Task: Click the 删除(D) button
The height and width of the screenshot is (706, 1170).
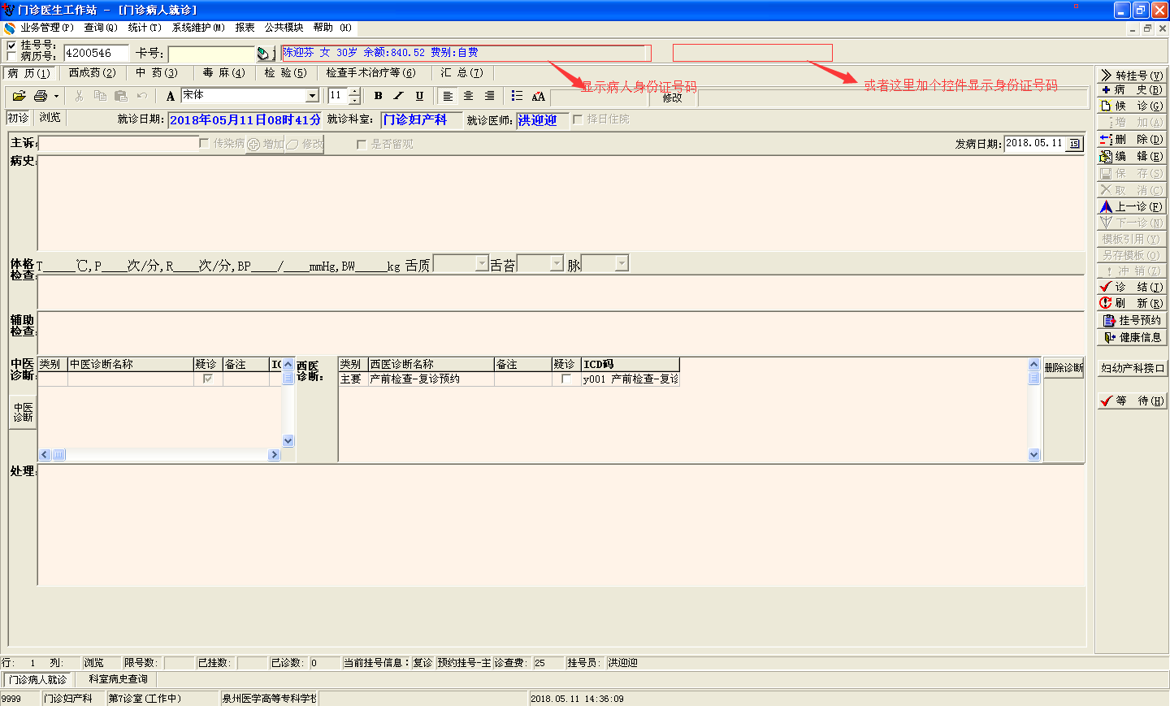Action: click(x=1132, y=139)
